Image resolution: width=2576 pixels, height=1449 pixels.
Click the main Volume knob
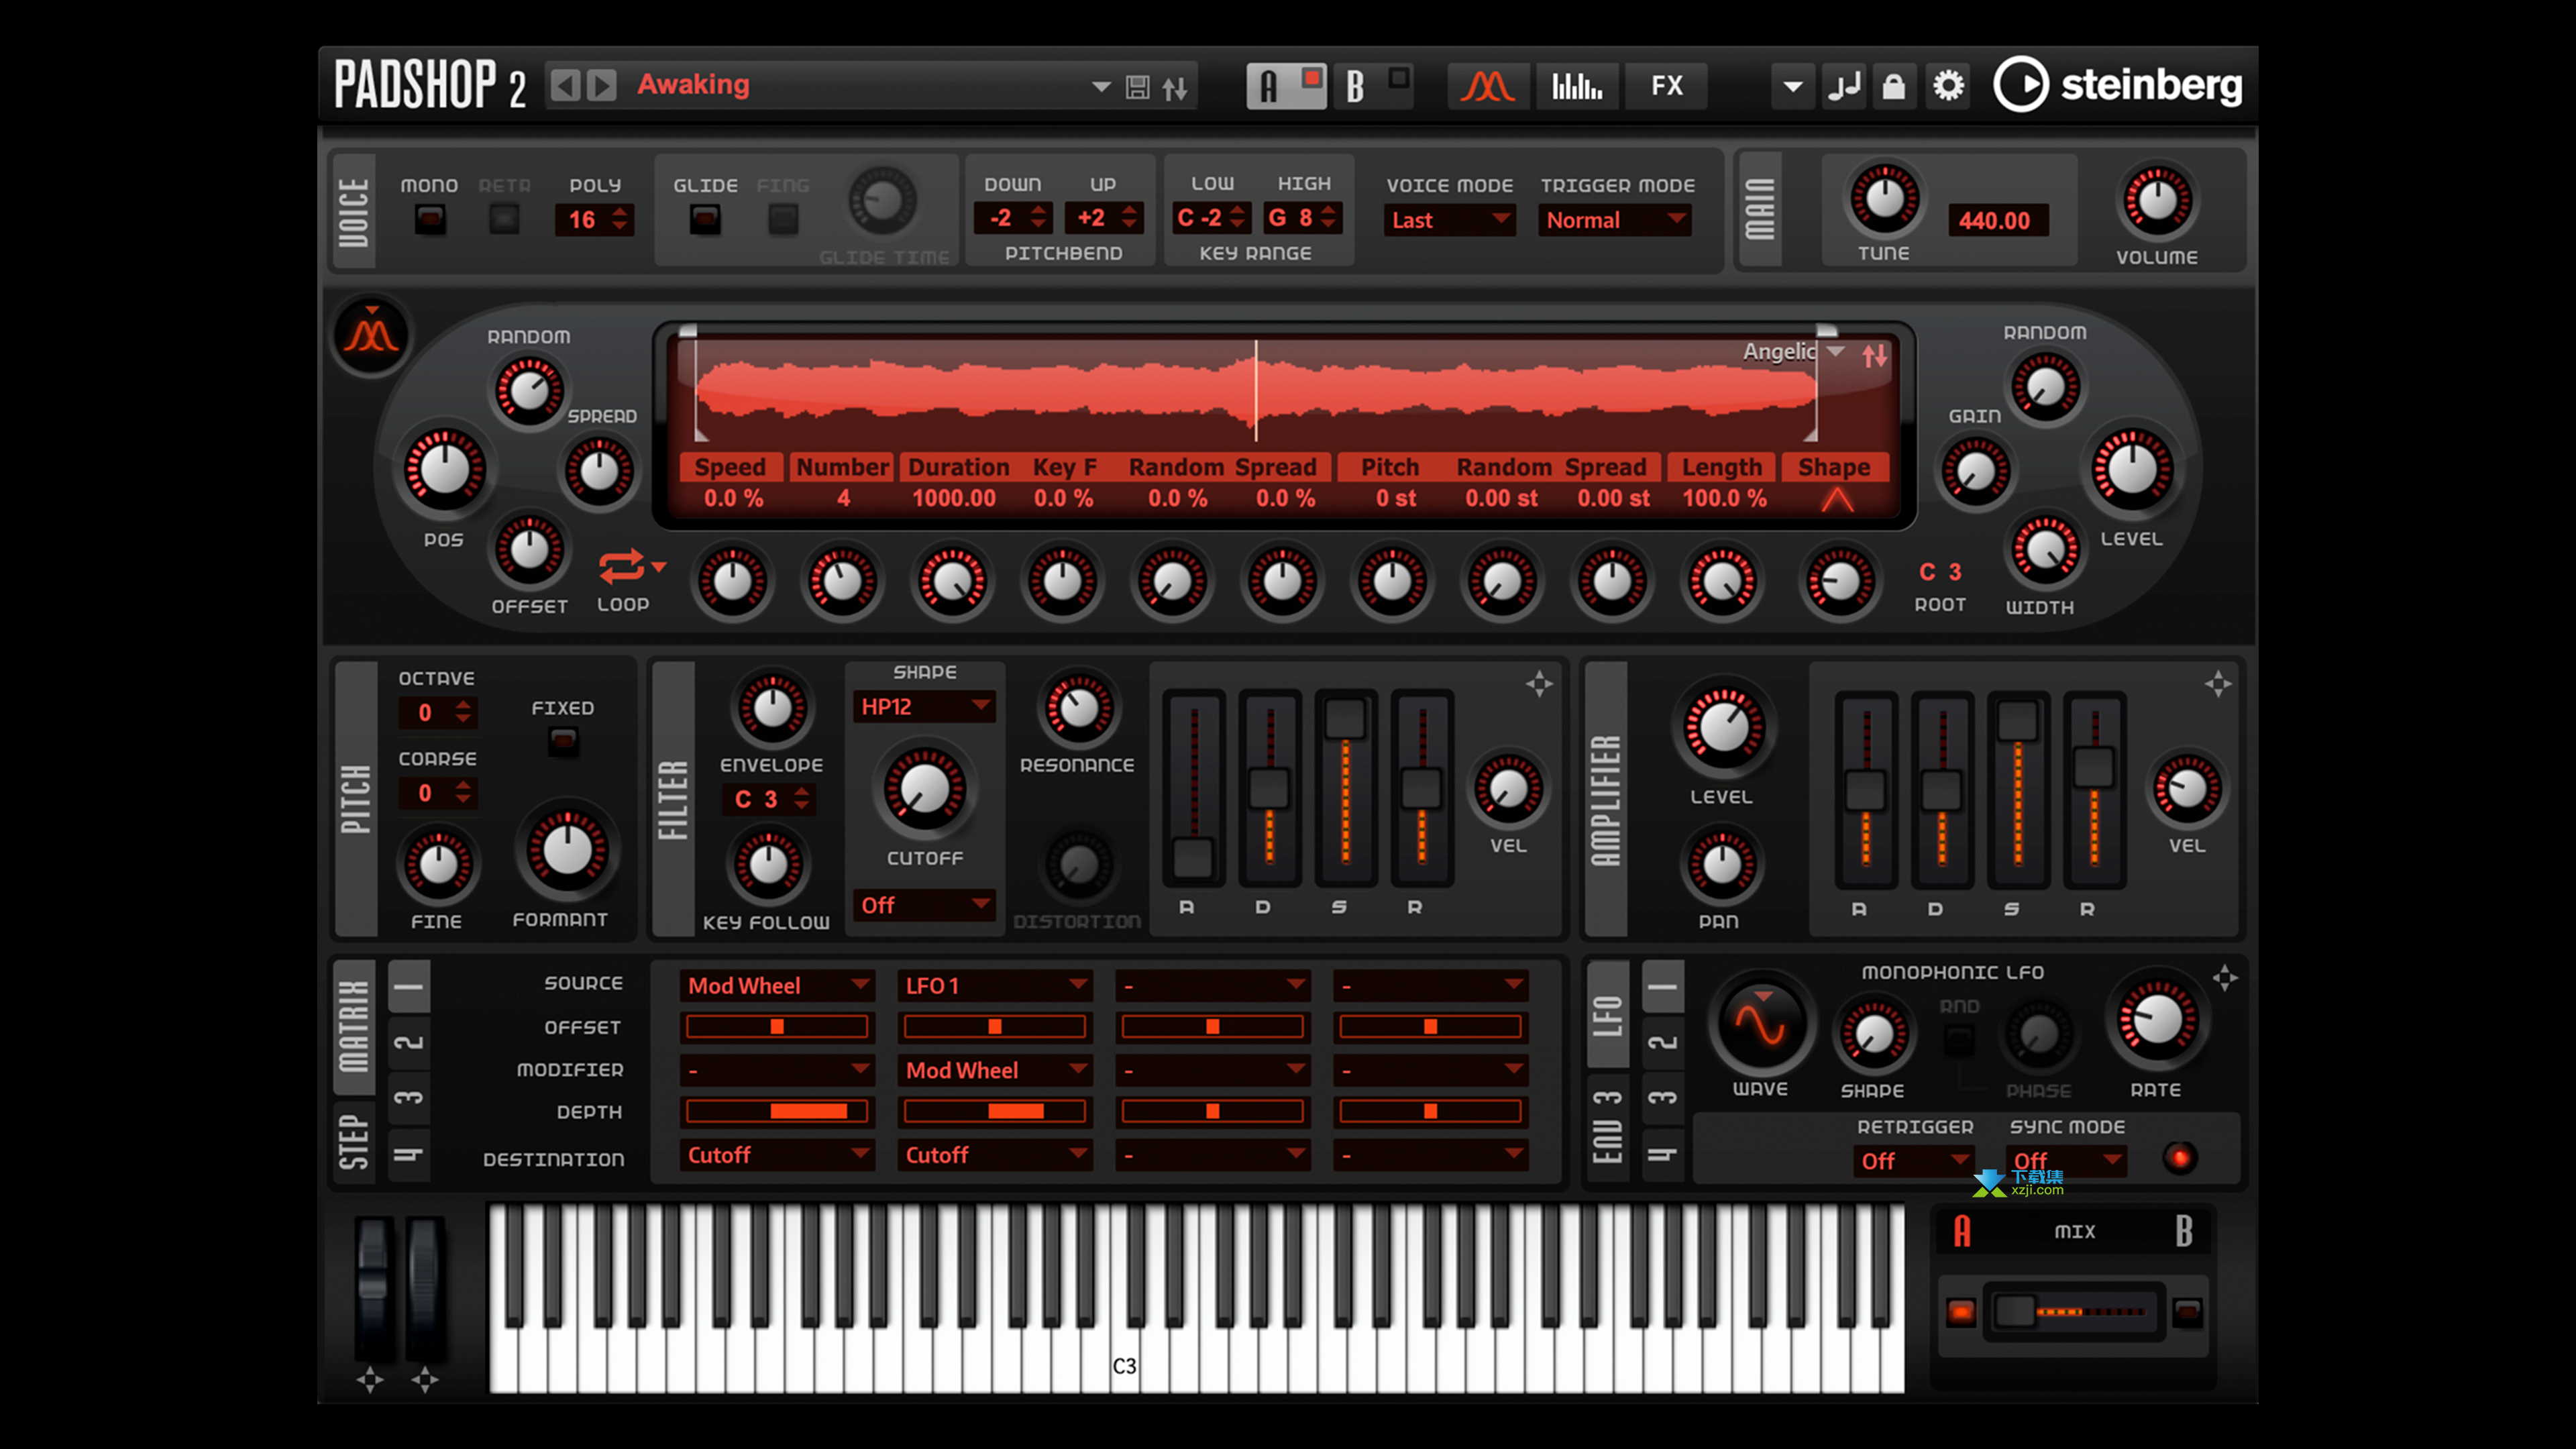pos(2157,201)
